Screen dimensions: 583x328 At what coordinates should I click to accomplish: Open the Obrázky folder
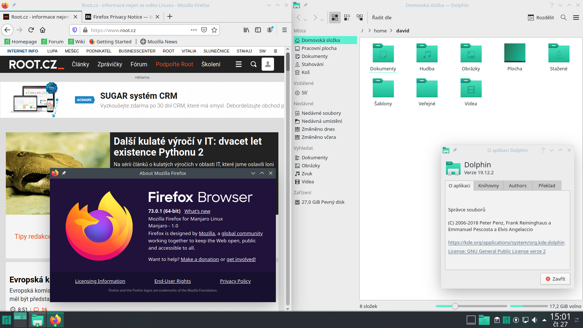(471, 57)
